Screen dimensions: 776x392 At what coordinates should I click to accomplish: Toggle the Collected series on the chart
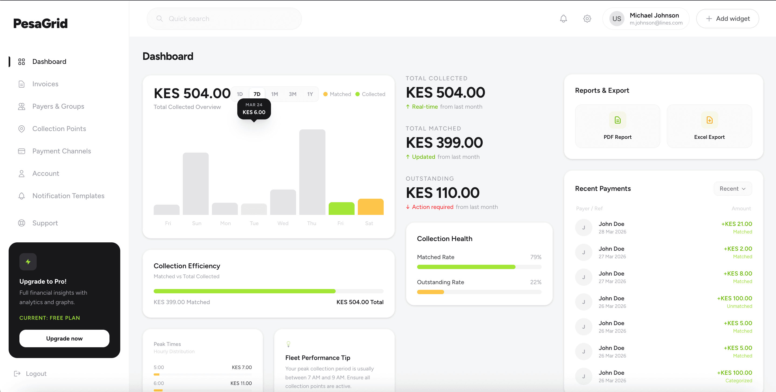pyautogui.click(x=370, y=94)
